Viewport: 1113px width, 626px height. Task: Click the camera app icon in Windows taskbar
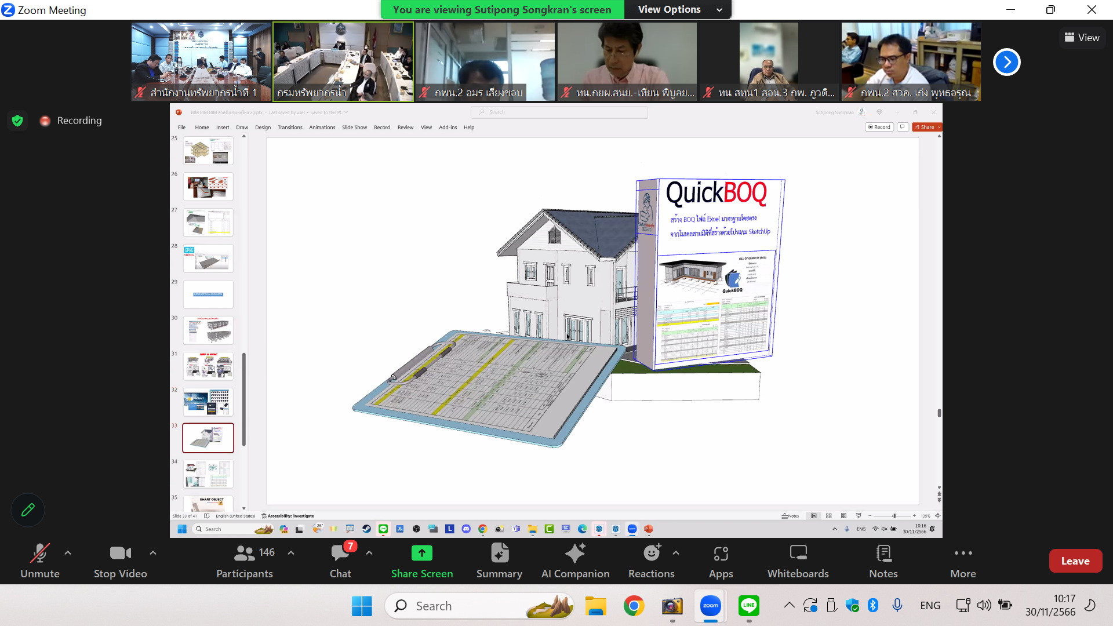672,606
